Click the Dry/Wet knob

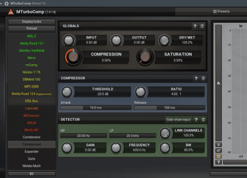click(x=165, y=40)
